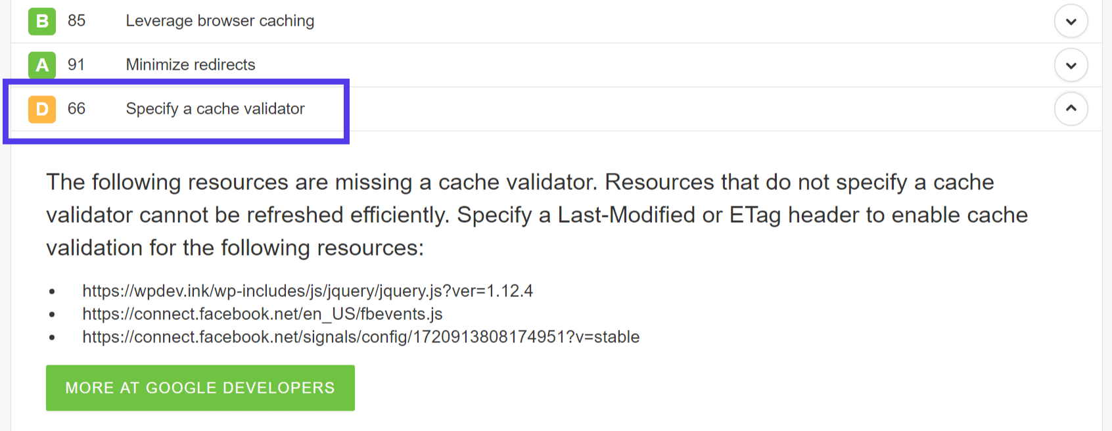Select the B badge beside Leverage browser caching
This screenshot has height=431, width=1112.
(x=41, y=20)
